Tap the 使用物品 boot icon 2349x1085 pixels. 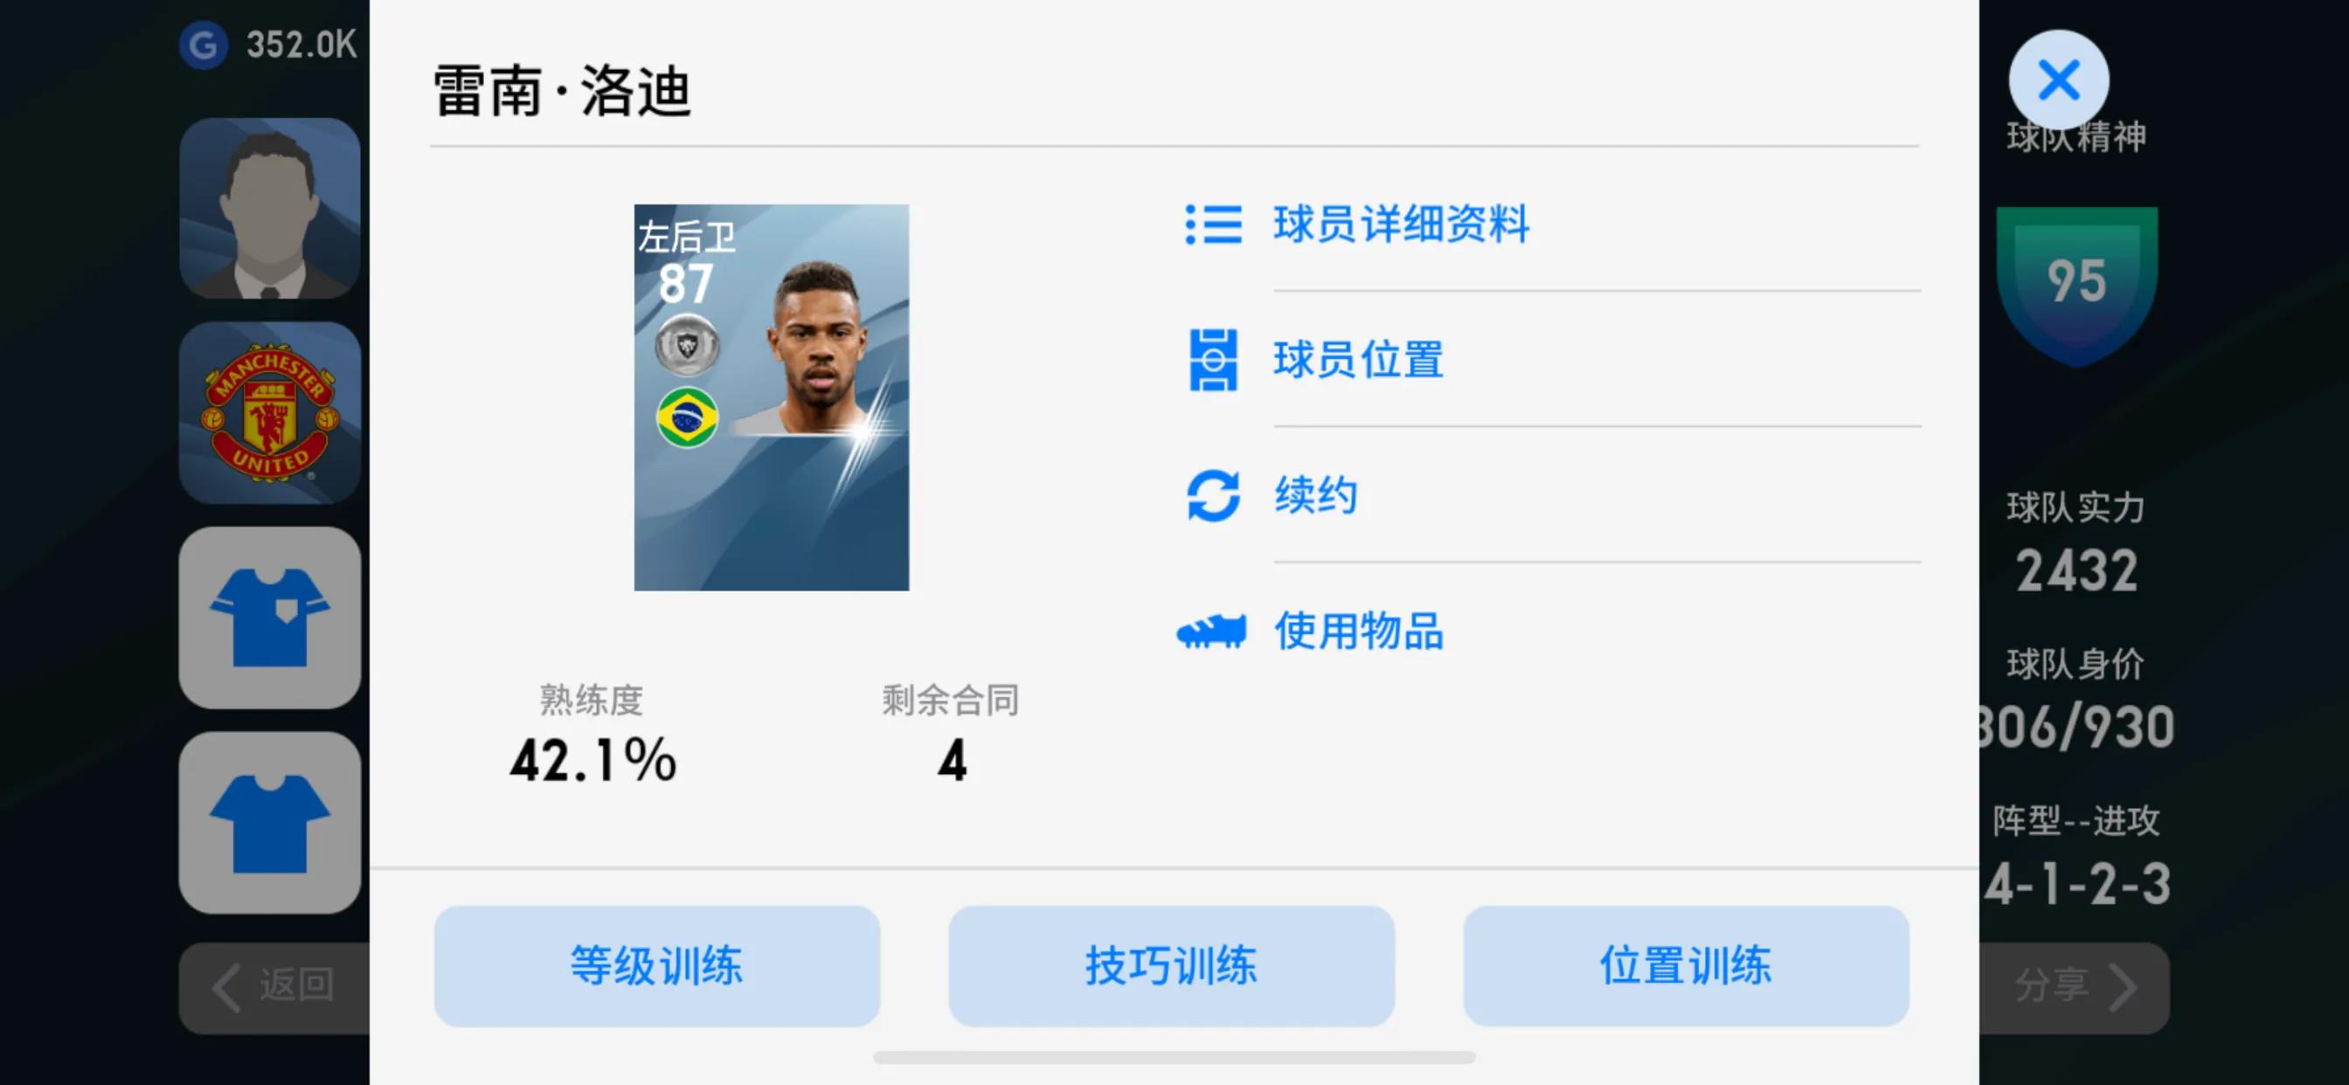[1211, 631]
